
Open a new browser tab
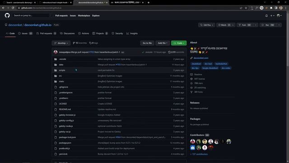click(x=149, y=3)
